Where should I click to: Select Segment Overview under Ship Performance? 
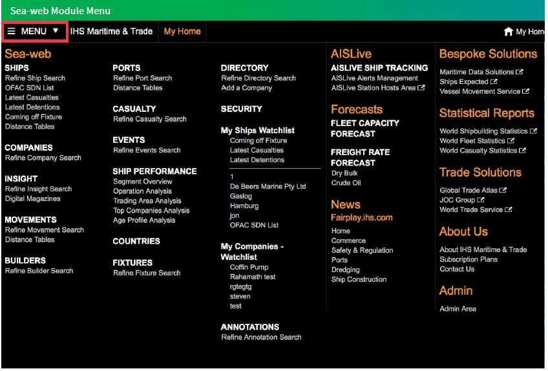click(x=142, y=182)
